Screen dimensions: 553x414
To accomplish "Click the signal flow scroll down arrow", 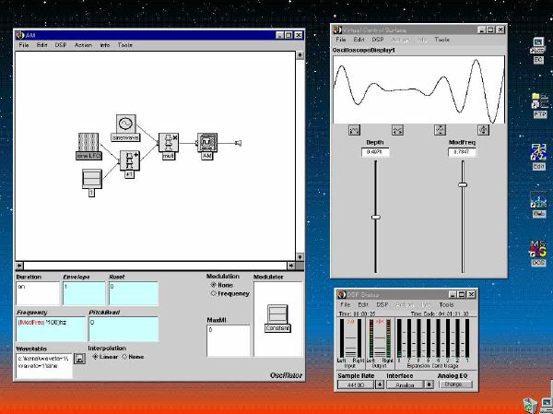I will click(x=300, y=257).
